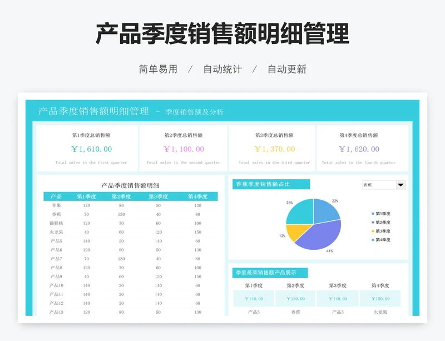Image resolution: width=445 pixels, height=341 pixels.
Task: Select the 产品6 row name cell
Action: (56, 250)
